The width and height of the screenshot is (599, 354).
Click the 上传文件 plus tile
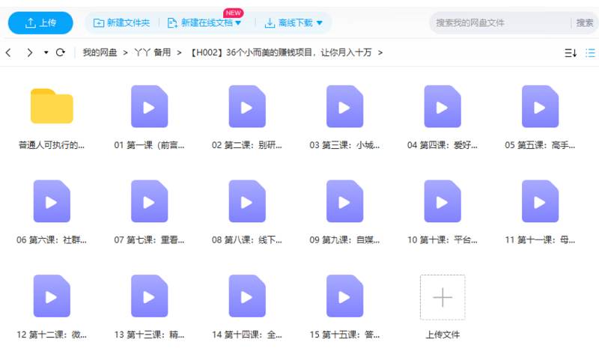tap(443, 297)
